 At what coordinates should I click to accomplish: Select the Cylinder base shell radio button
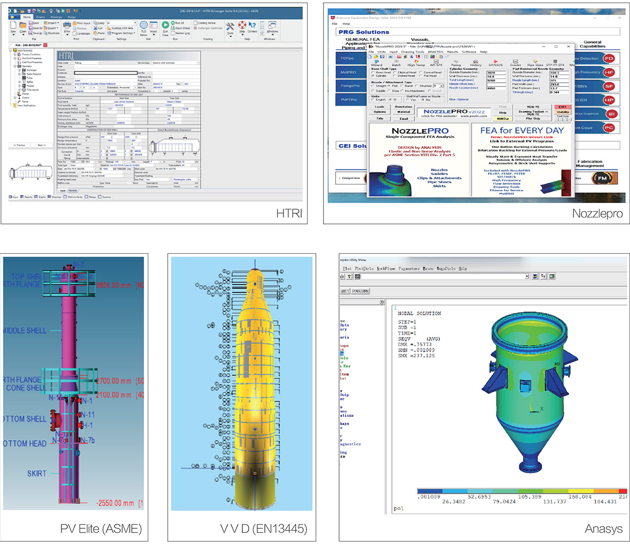click(x=373, y=76)
